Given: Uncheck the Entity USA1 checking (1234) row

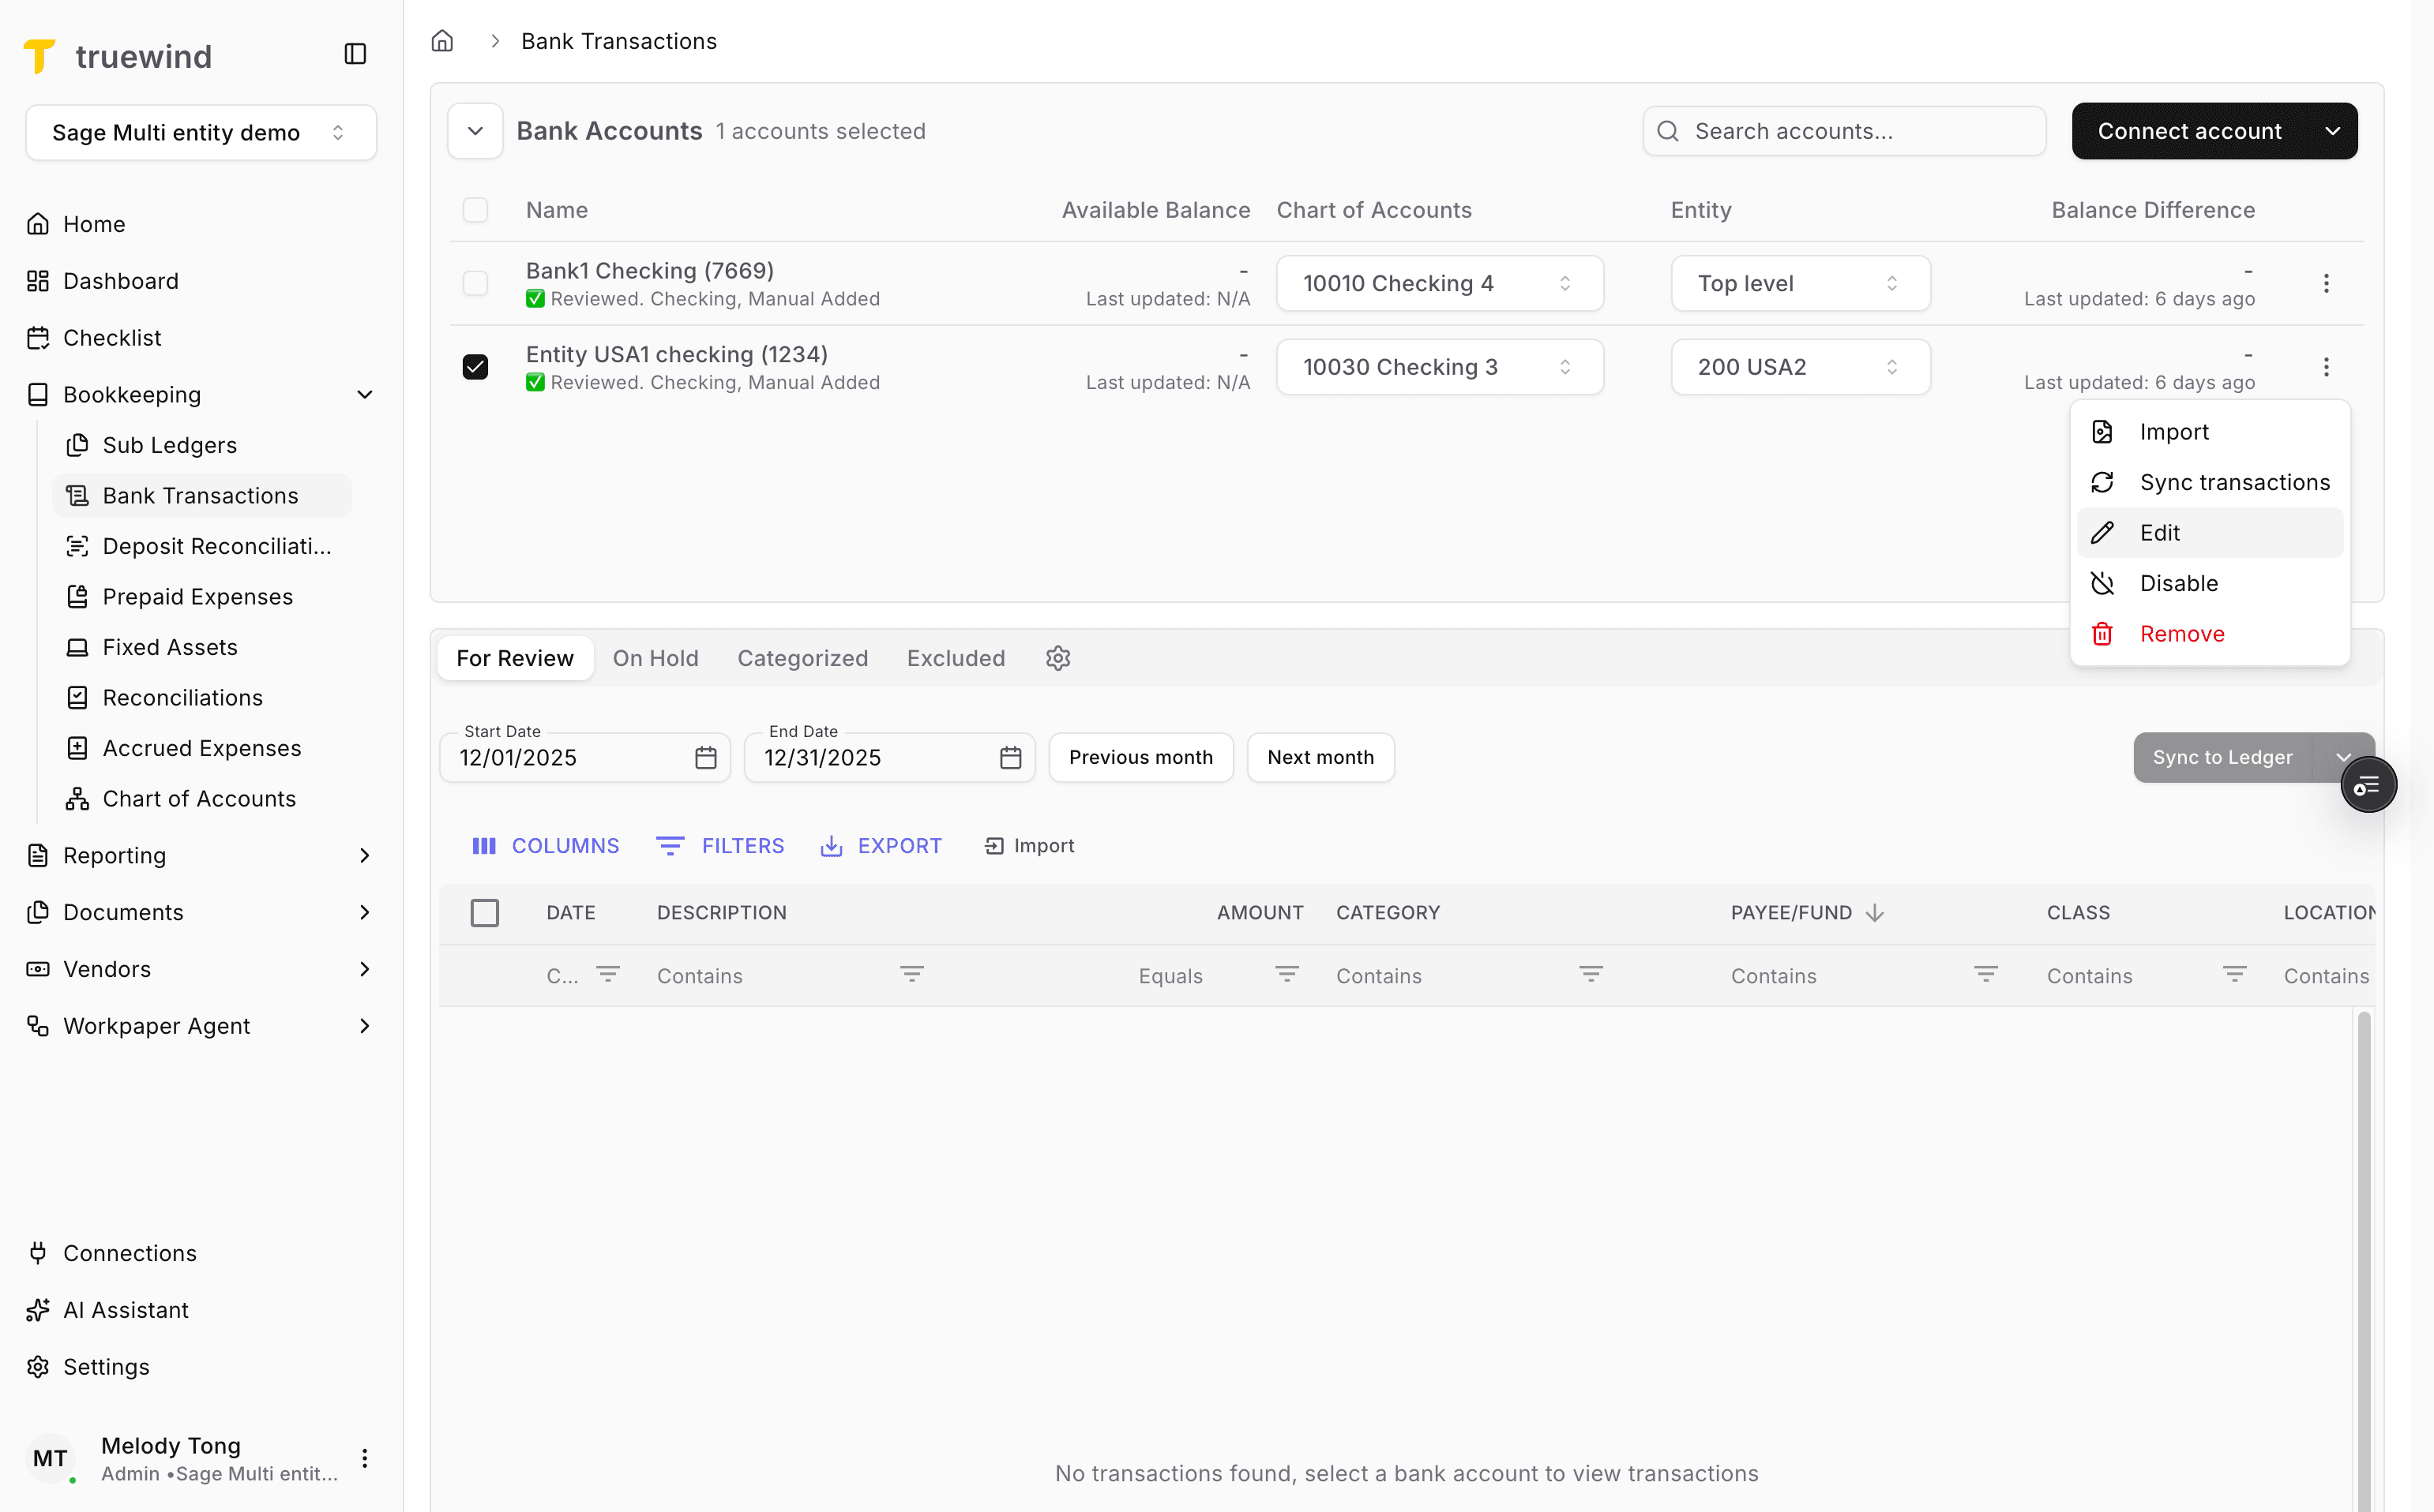Looking at the screenshot, I should click(475, 366).
